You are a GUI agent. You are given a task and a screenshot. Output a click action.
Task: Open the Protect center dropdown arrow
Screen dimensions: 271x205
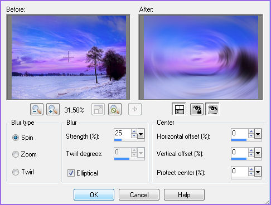pos(258,172)
